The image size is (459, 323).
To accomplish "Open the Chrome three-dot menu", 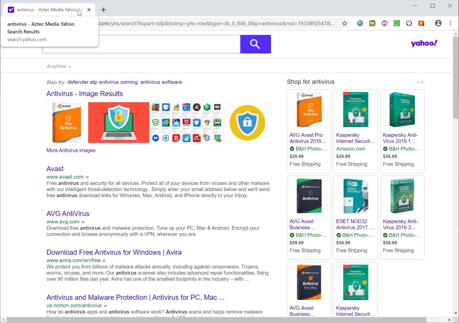I will pos(451,23).
